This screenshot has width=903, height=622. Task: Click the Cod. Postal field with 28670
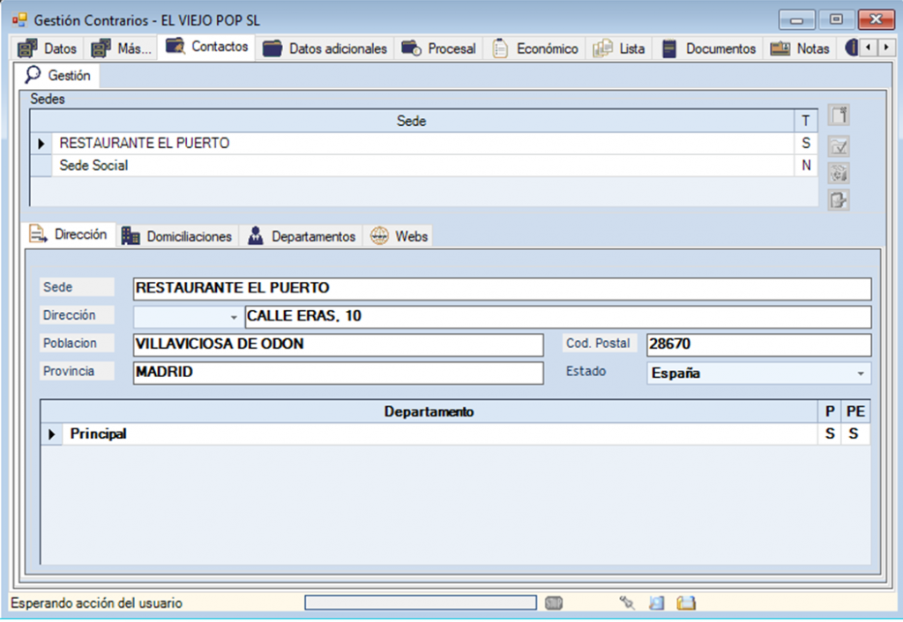(x=757, y=344)
